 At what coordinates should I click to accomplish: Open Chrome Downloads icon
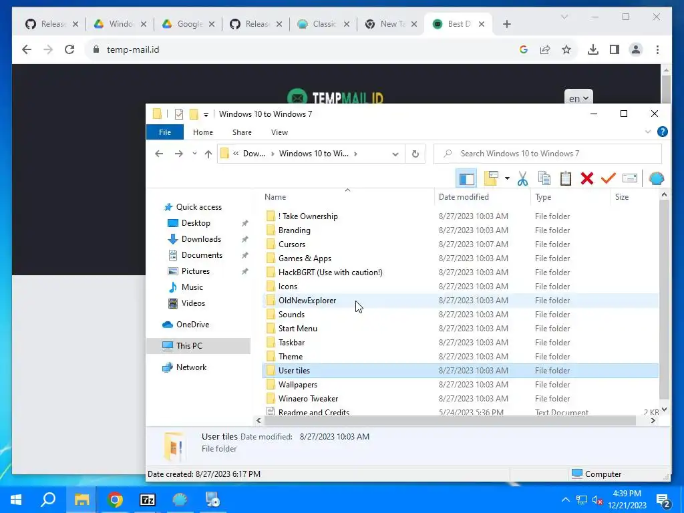click(x=593, y=49)
